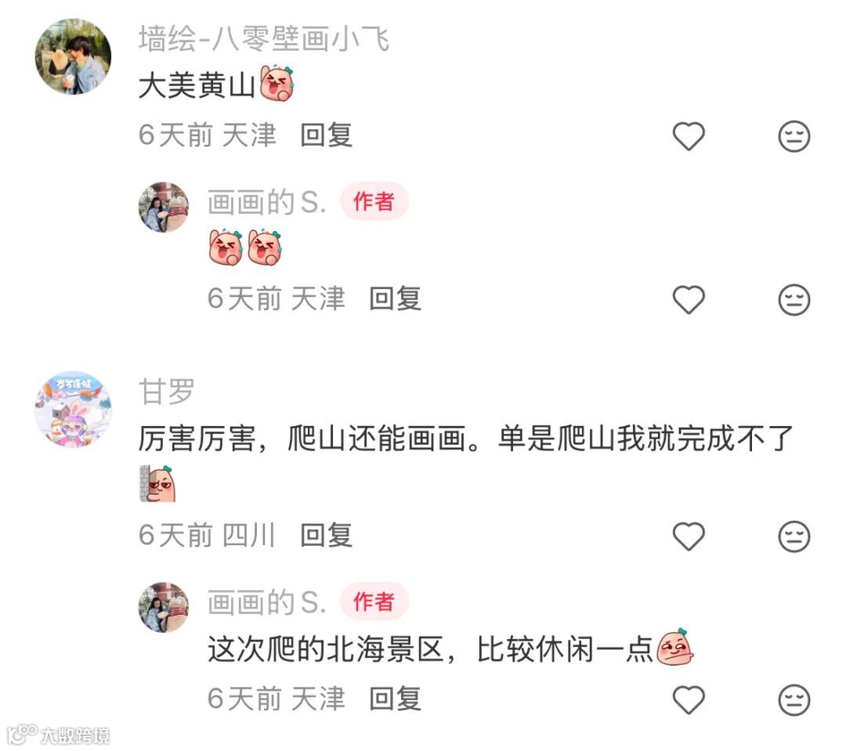Open emoji reaction on the 北海景区 reply
This screenshot has width=846, height=751.
click(x=794, y=700)
